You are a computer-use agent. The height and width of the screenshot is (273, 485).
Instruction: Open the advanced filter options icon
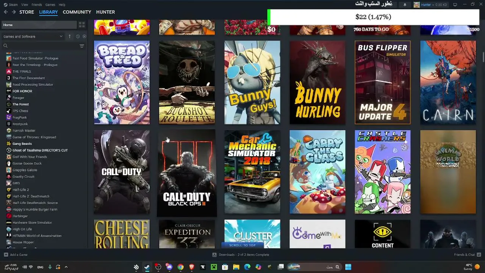coord(82,46)
